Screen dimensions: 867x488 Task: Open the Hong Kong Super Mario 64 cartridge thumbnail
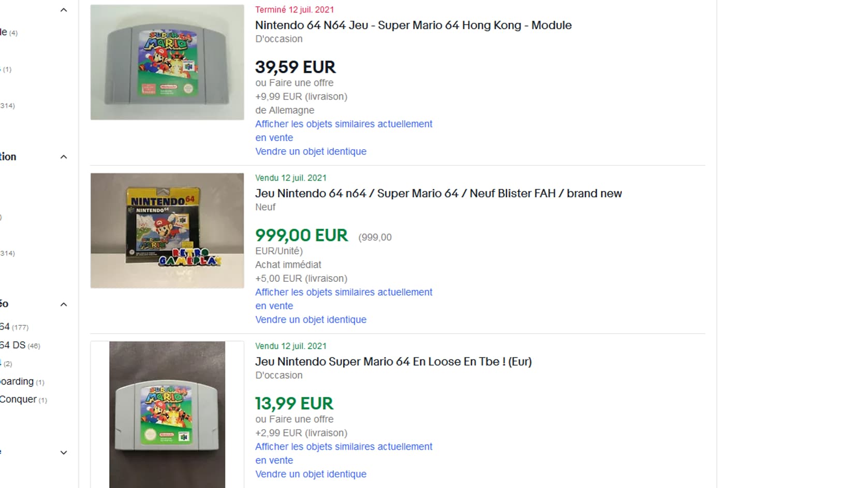point(167,62)
